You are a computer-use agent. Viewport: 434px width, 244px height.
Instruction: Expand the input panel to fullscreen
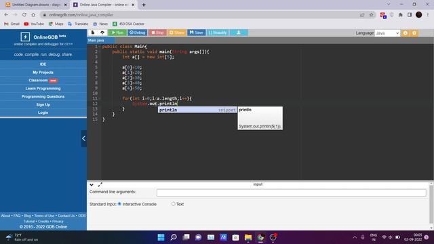[x=100, y=184]
